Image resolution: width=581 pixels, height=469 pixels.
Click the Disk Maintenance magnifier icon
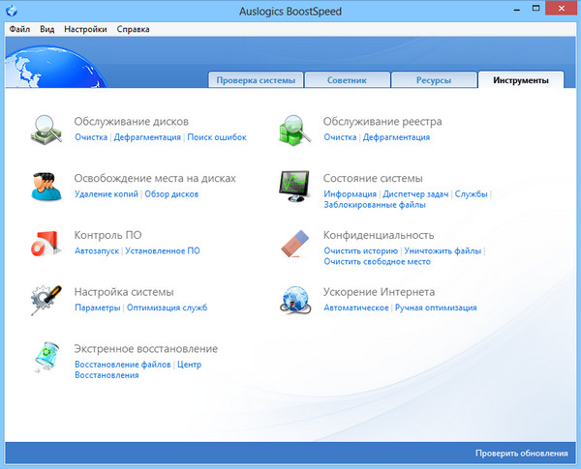tap(46, 129)
